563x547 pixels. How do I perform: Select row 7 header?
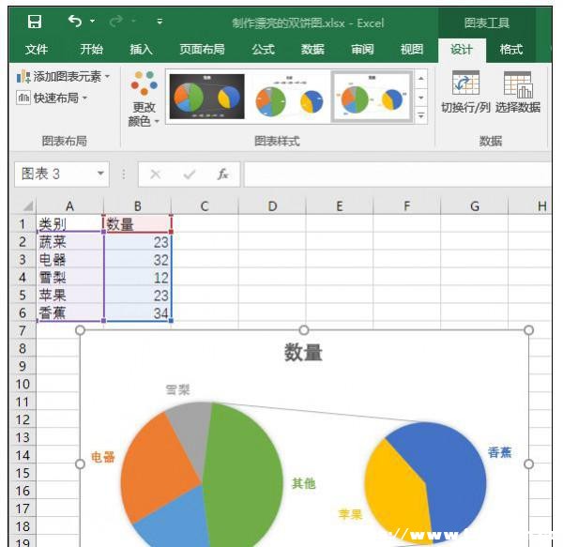(x=23, y=330)
